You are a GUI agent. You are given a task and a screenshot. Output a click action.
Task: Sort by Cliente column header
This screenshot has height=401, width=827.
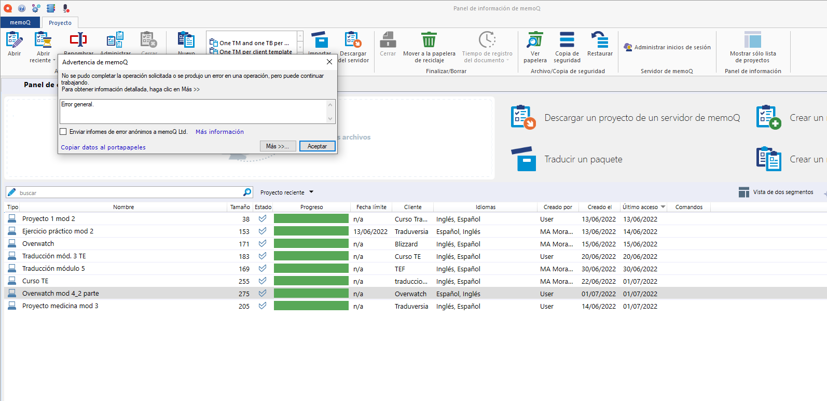pos(413,207)
